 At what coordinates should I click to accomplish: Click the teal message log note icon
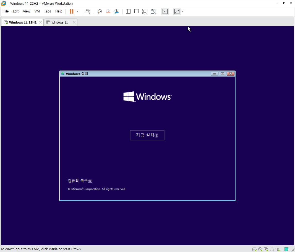(286, 249)
